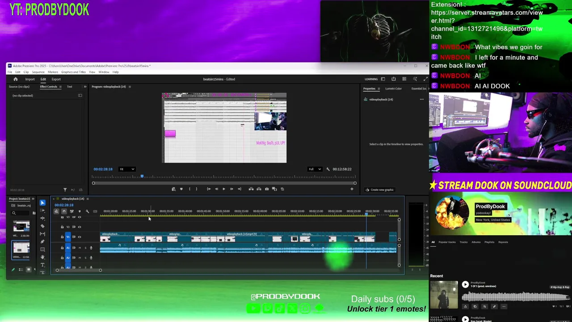Open the Full playback resolution dropdown
Viewport: 572px width, 322px height.
315,169
